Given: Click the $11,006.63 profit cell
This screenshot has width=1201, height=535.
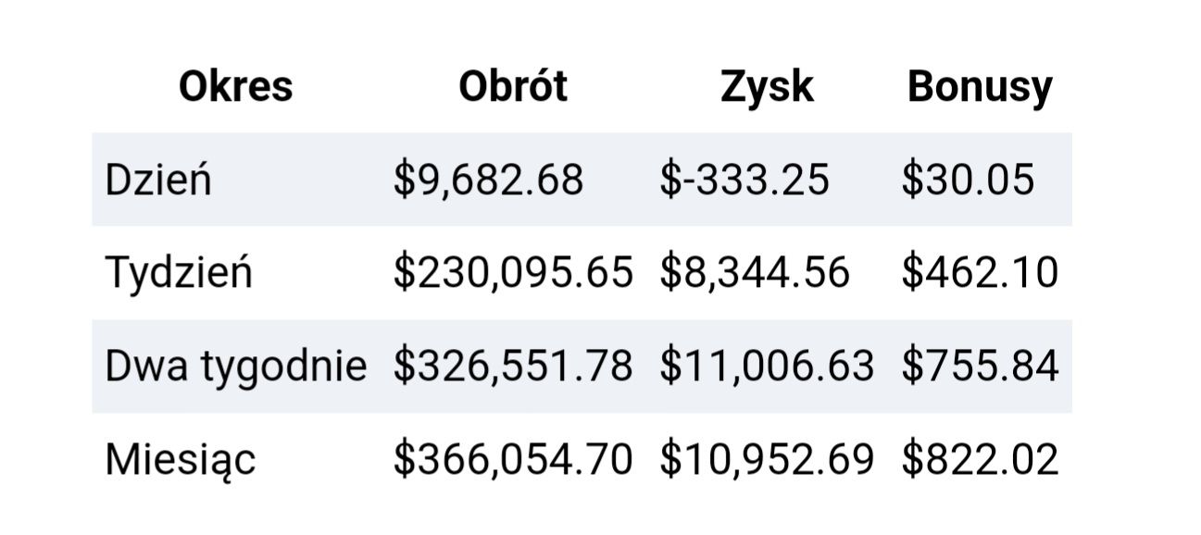Looking at the screenshot, I should coord(767,367).
